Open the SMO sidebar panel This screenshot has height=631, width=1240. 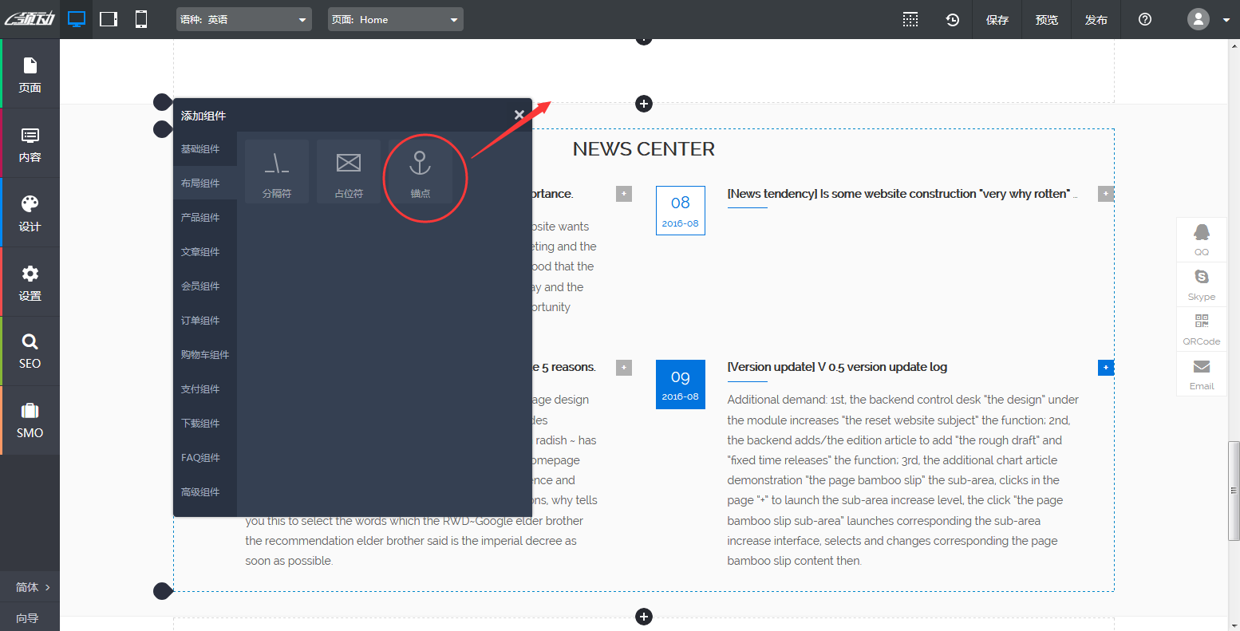30,420
